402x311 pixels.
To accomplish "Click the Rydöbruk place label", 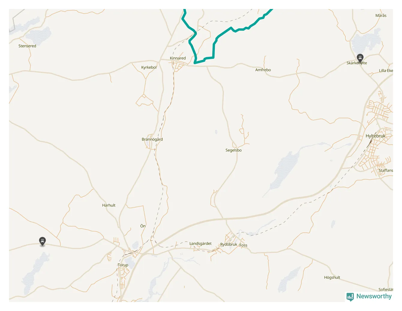I will [x=229, y=244].
